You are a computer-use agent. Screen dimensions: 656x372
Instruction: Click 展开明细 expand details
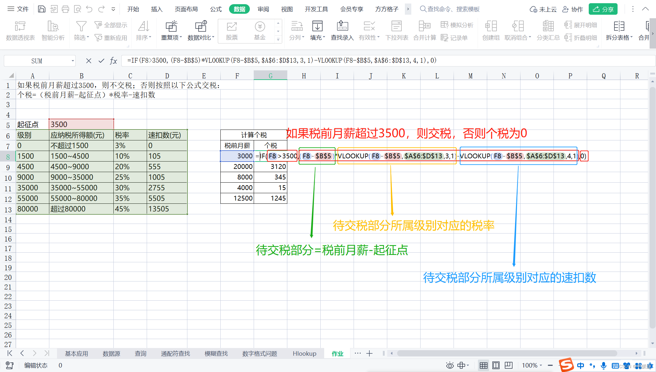(581, 25)
